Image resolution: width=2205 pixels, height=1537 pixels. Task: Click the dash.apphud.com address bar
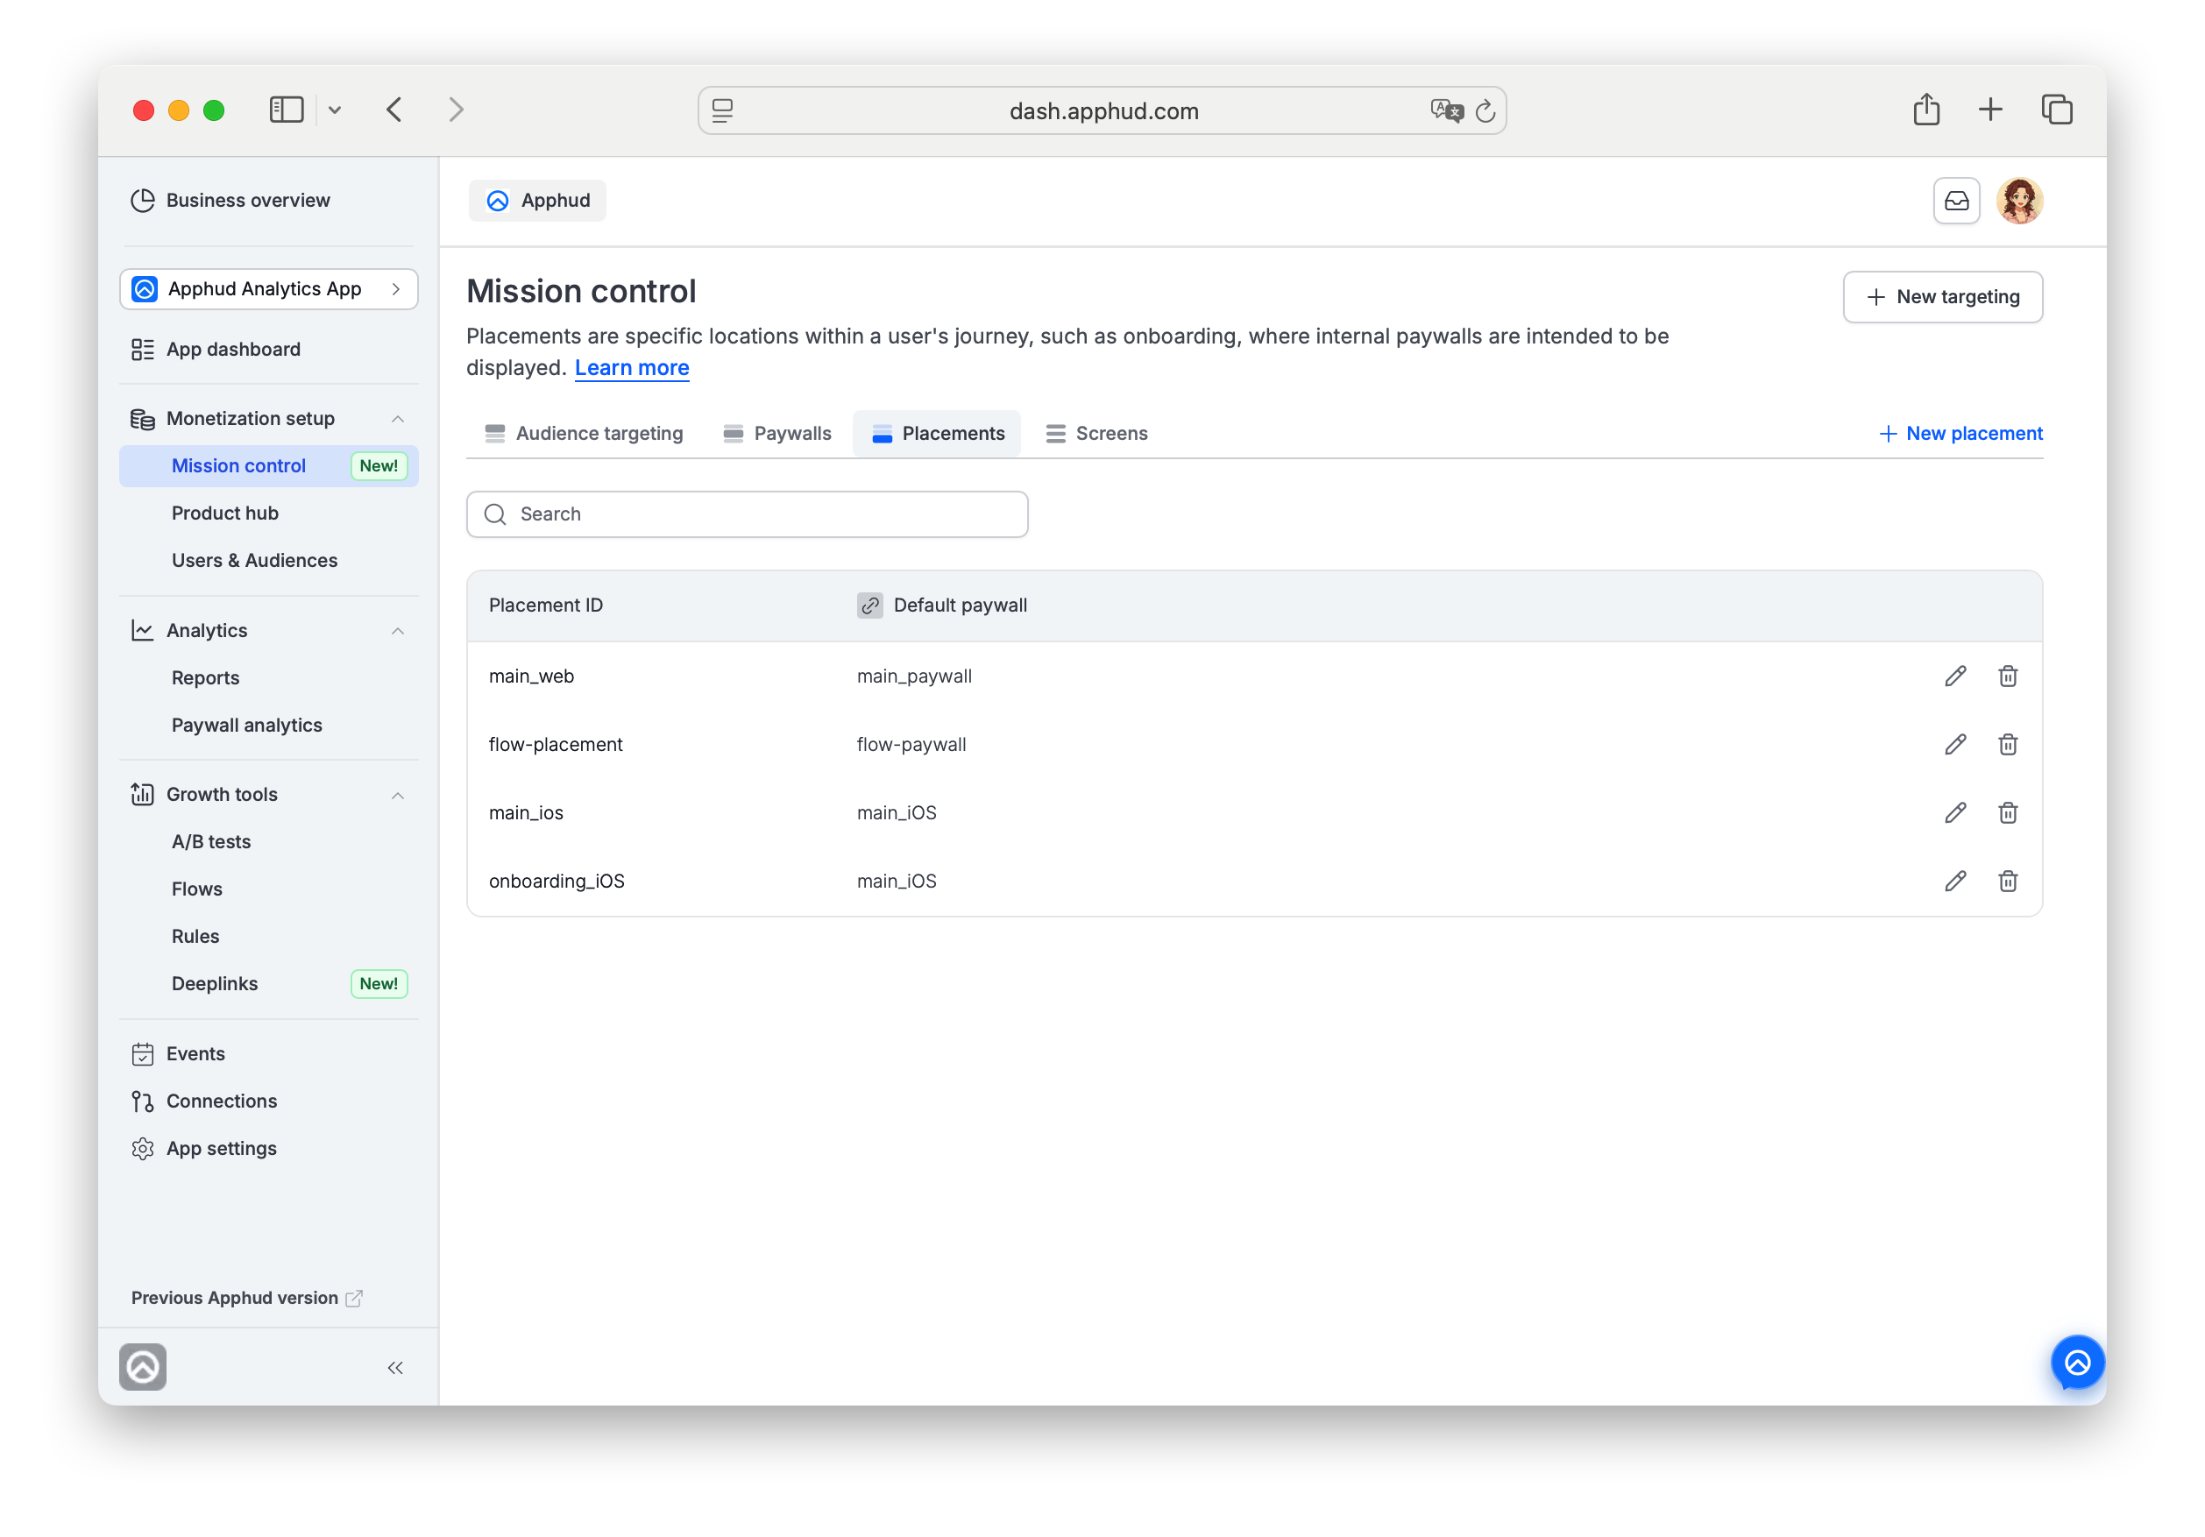1102,110
